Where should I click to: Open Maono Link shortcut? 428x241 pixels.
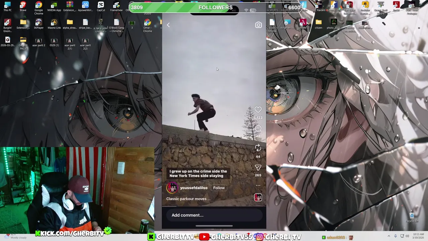[54, 24]
